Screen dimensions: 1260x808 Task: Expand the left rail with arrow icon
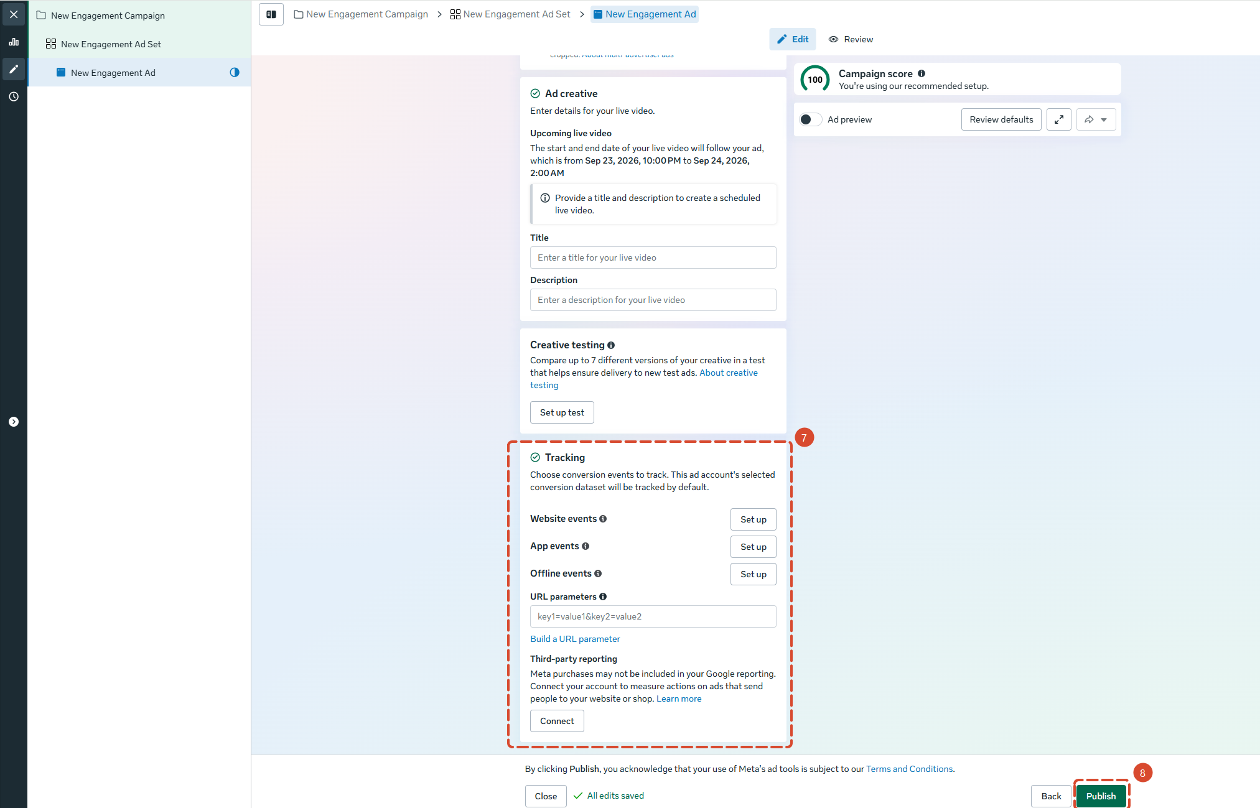[14, 422]
